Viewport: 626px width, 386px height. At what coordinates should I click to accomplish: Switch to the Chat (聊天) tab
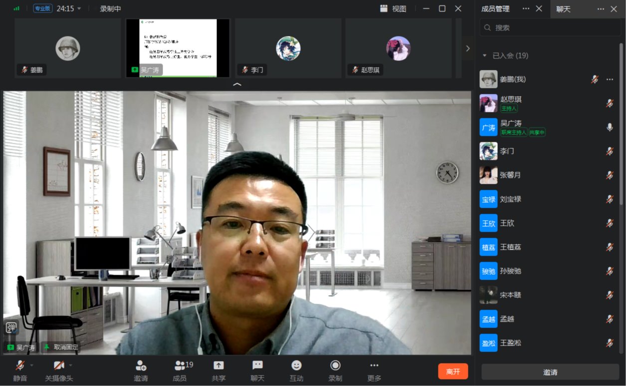click(564, 9)
